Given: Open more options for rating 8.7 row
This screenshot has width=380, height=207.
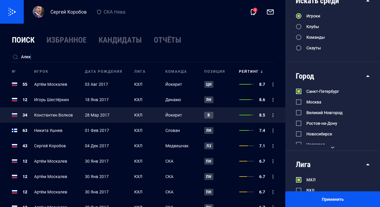Looking at the screenshot, I should [273, 84].
